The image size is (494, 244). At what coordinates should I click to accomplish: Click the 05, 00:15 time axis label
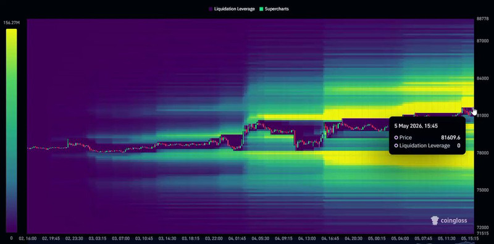click(377, 238)
